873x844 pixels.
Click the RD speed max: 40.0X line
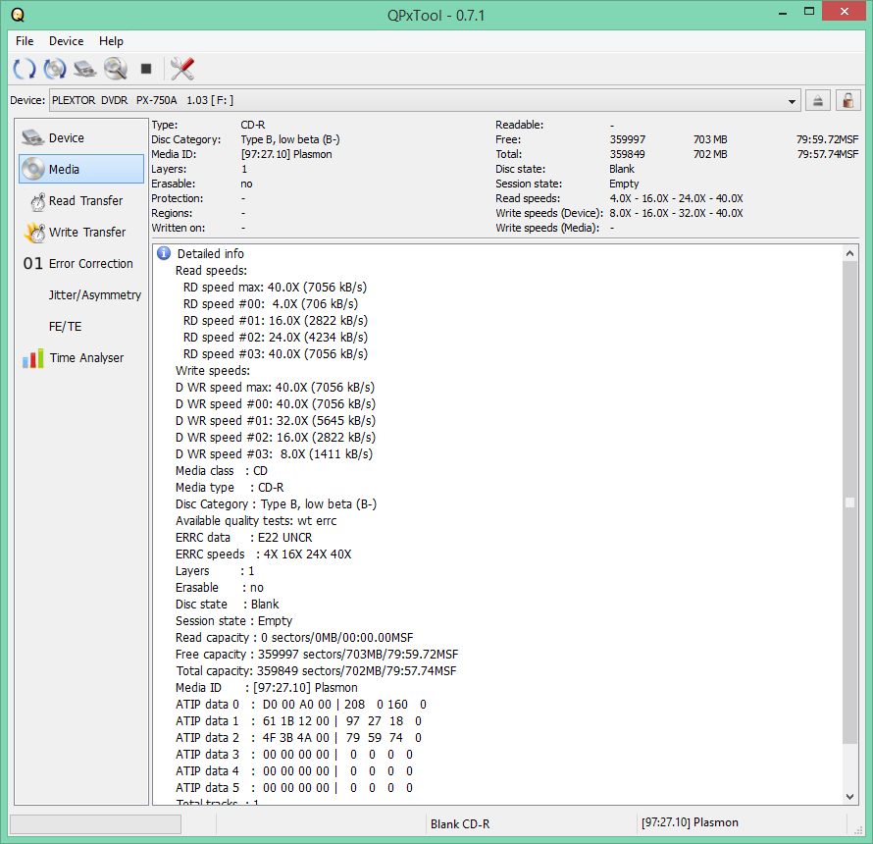click(x=275, y=287)
